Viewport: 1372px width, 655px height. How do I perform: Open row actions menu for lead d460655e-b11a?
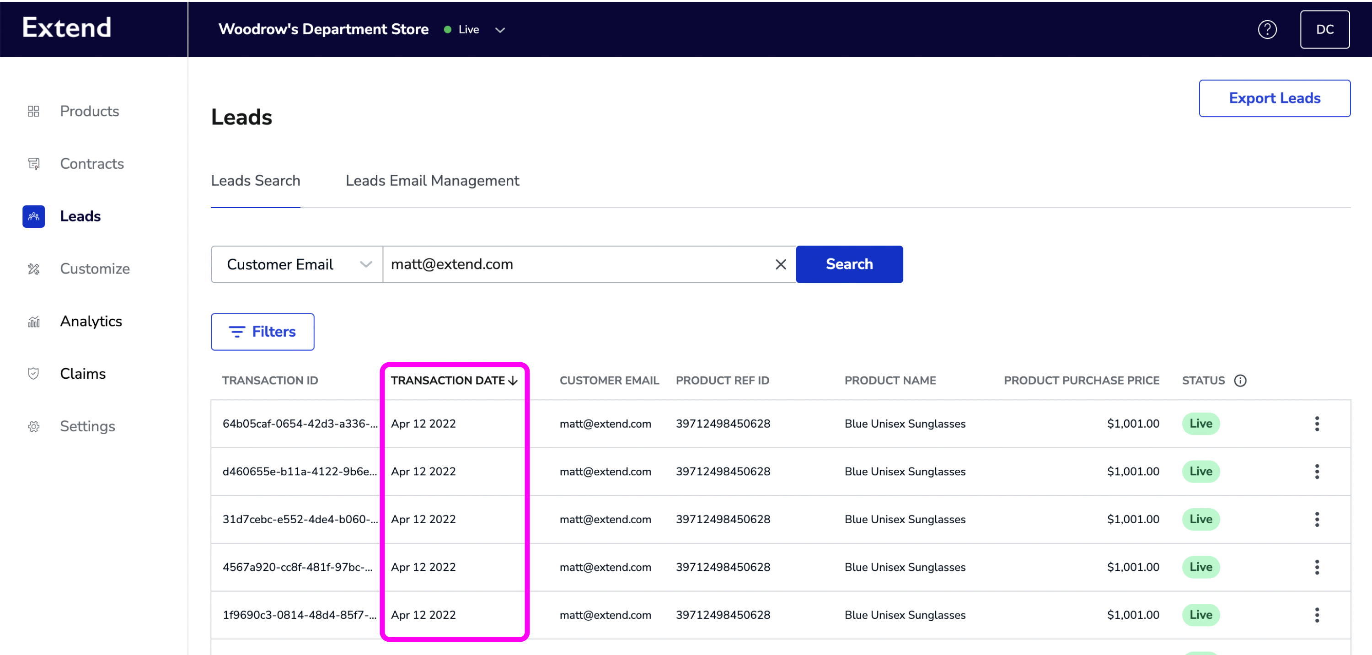point(1317,472)
